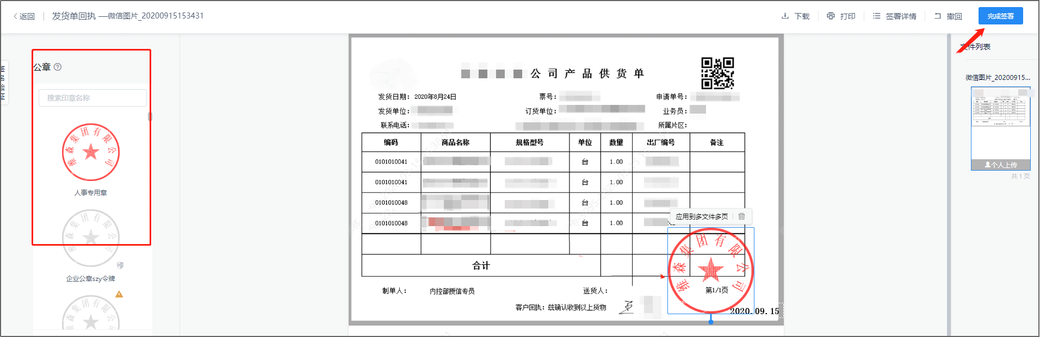
Task: Click the 打印 print button
Action: coord(841,16)
